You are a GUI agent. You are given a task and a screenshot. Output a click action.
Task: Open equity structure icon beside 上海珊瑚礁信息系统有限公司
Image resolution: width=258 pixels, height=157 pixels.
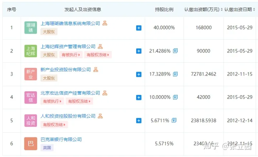[105, 23]
